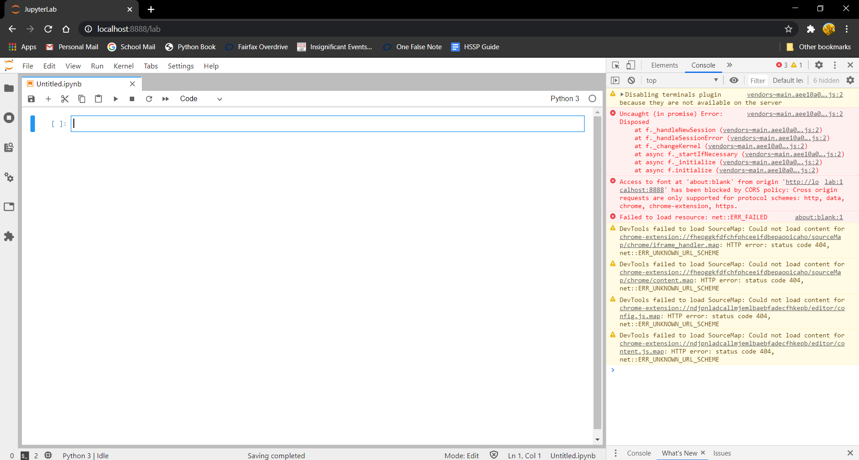Click the vendors~main.aee10a0 error source link
859x460 pixels.
coord(795,114)
